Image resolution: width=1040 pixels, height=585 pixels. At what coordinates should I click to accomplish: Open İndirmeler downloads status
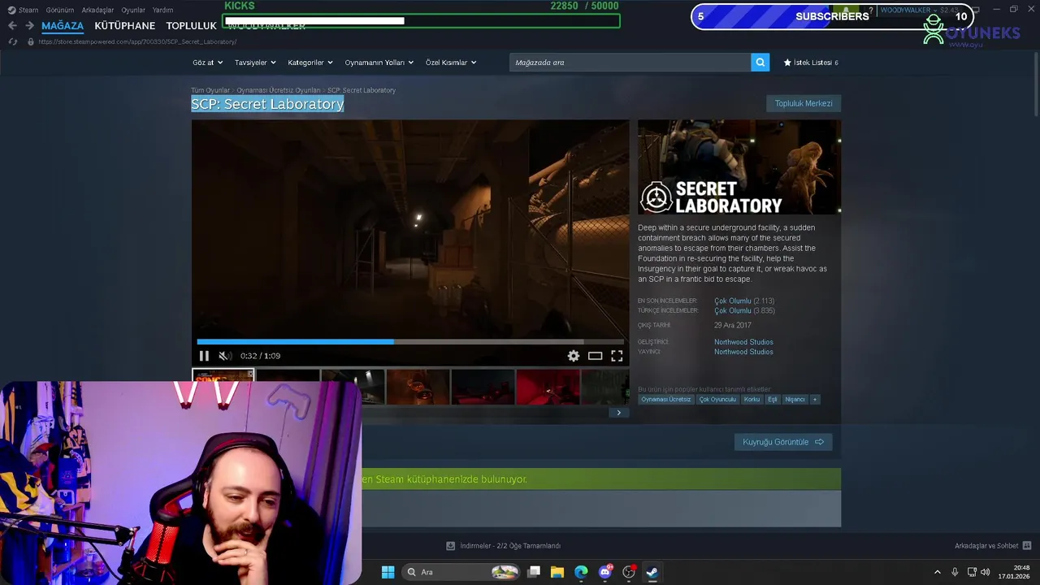tap(503, 546)
